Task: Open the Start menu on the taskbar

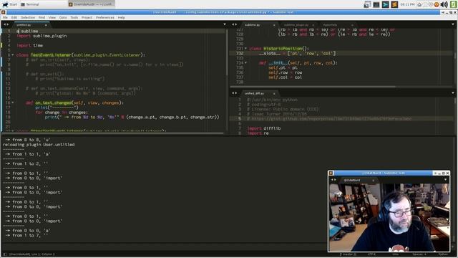Action: coord(9,4)
